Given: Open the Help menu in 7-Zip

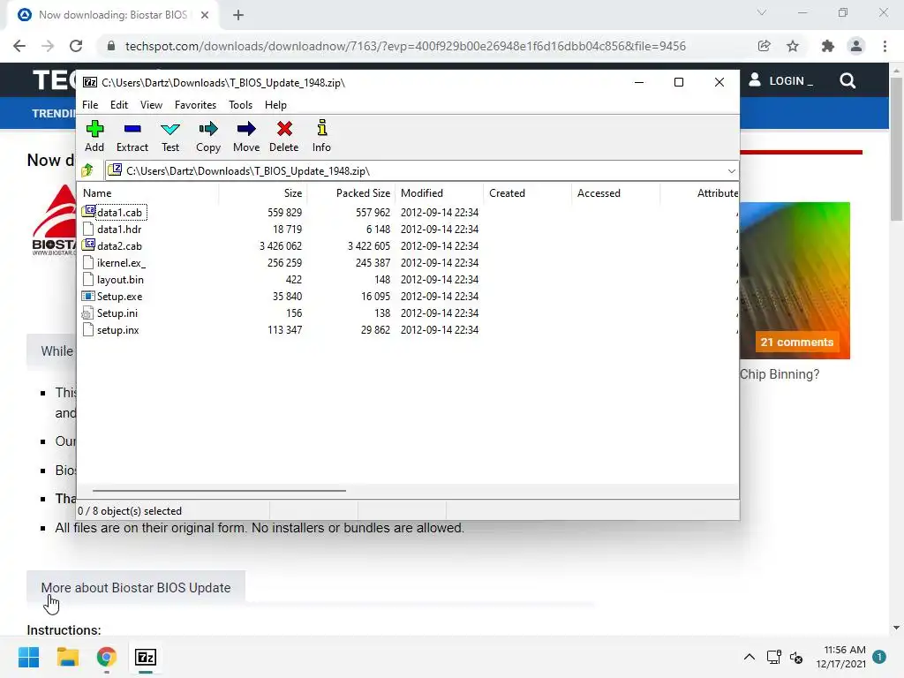Looking at the screenshot, I should (275, 105).
